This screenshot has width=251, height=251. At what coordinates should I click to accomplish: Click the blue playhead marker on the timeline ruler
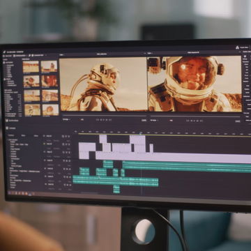[x=141, y=133]
